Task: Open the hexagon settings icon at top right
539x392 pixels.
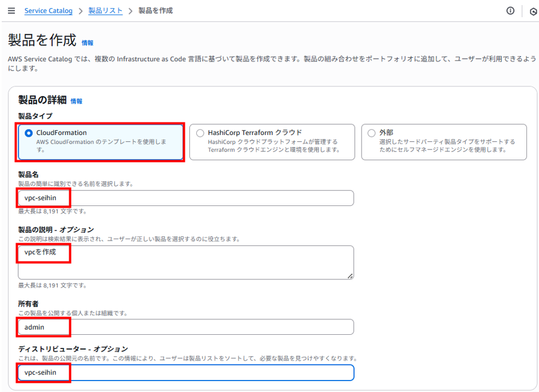Action: click(533, 11)
